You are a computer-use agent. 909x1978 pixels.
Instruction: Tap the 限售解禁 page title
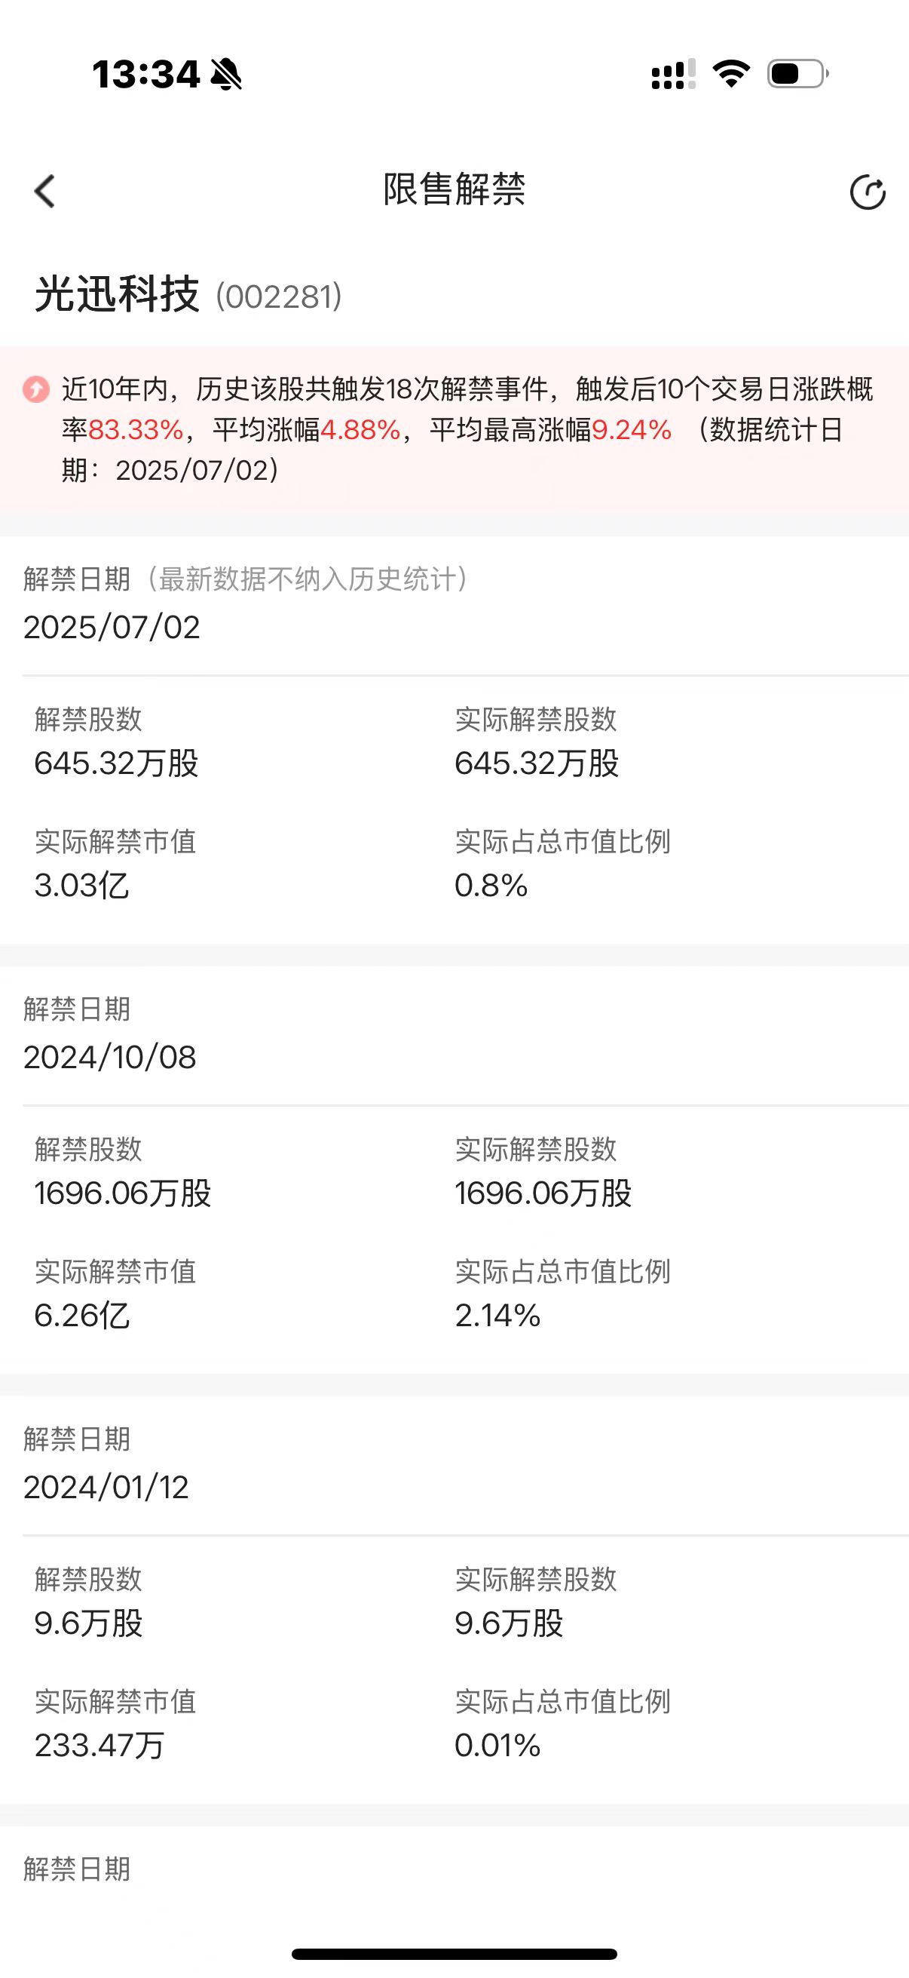click(454, 189)
